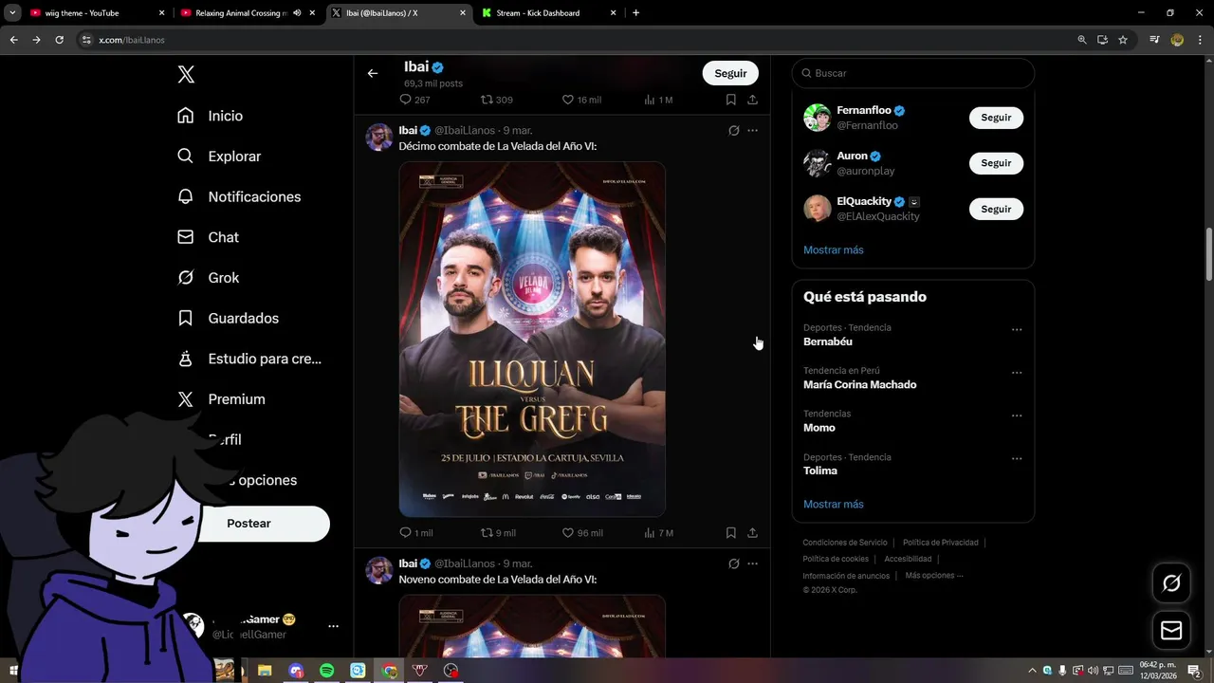Click the Buscar search field
The width and height of the screenshot is (1214, 683).
pyautogui.click(x=913, y=73)
